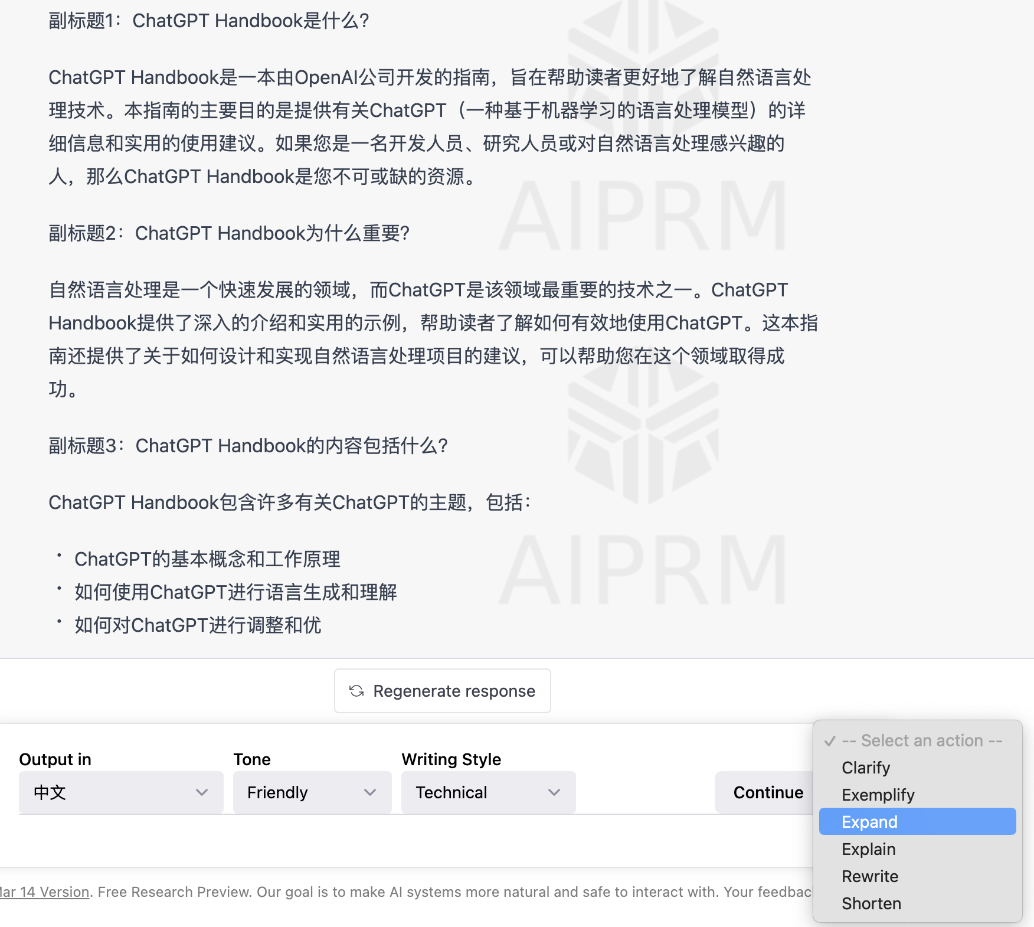The image size is (1034, 927).
Task: Select Explain from the action menu
Action: [x=918, y=849]
